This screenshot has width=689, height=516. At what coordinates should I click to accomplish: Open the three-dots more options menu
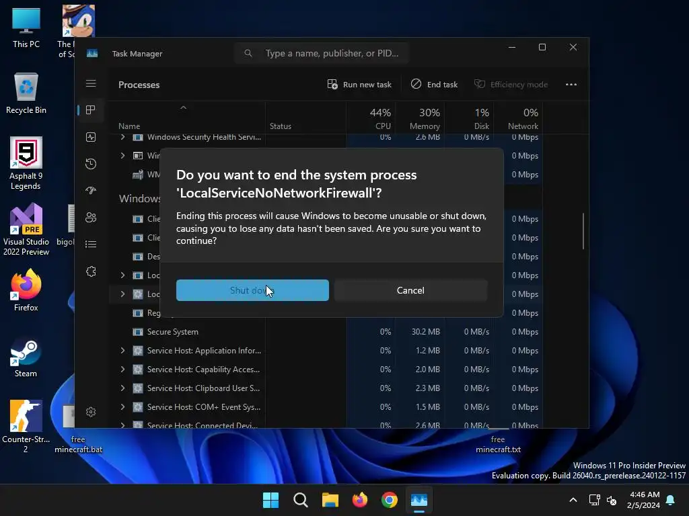[571, 84]
